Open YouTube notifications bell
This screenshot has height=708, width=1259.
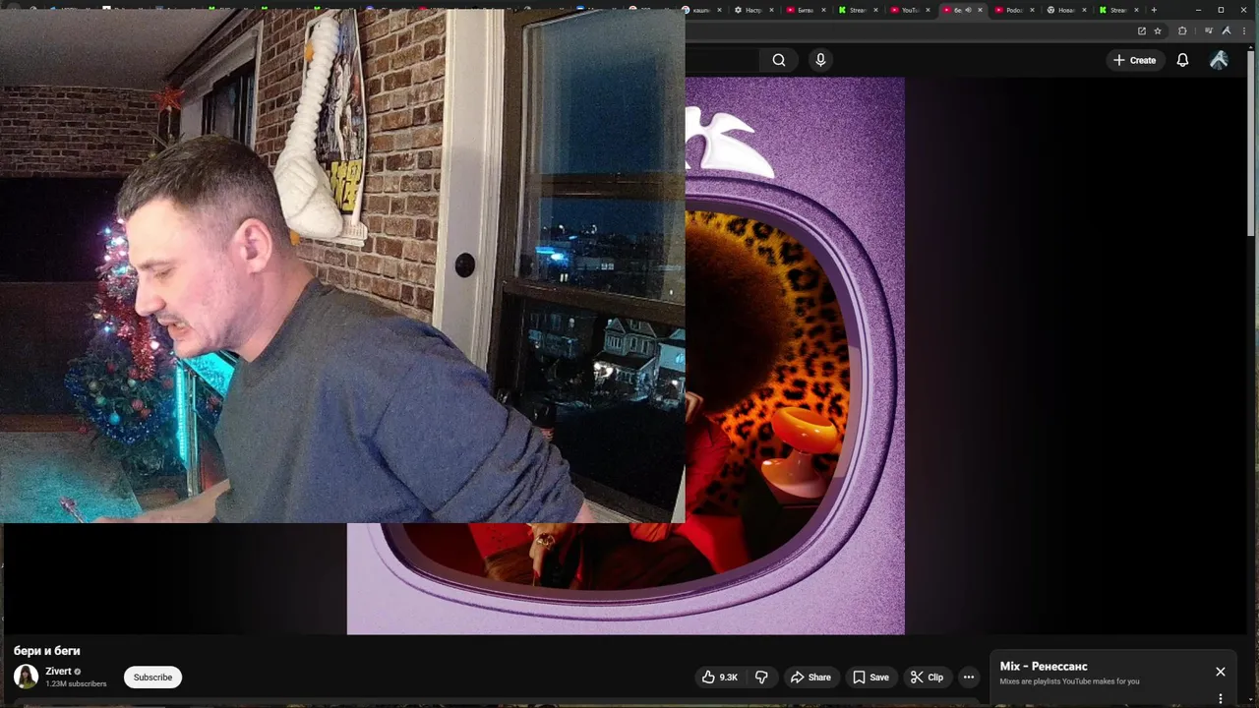pos(1182,60)
